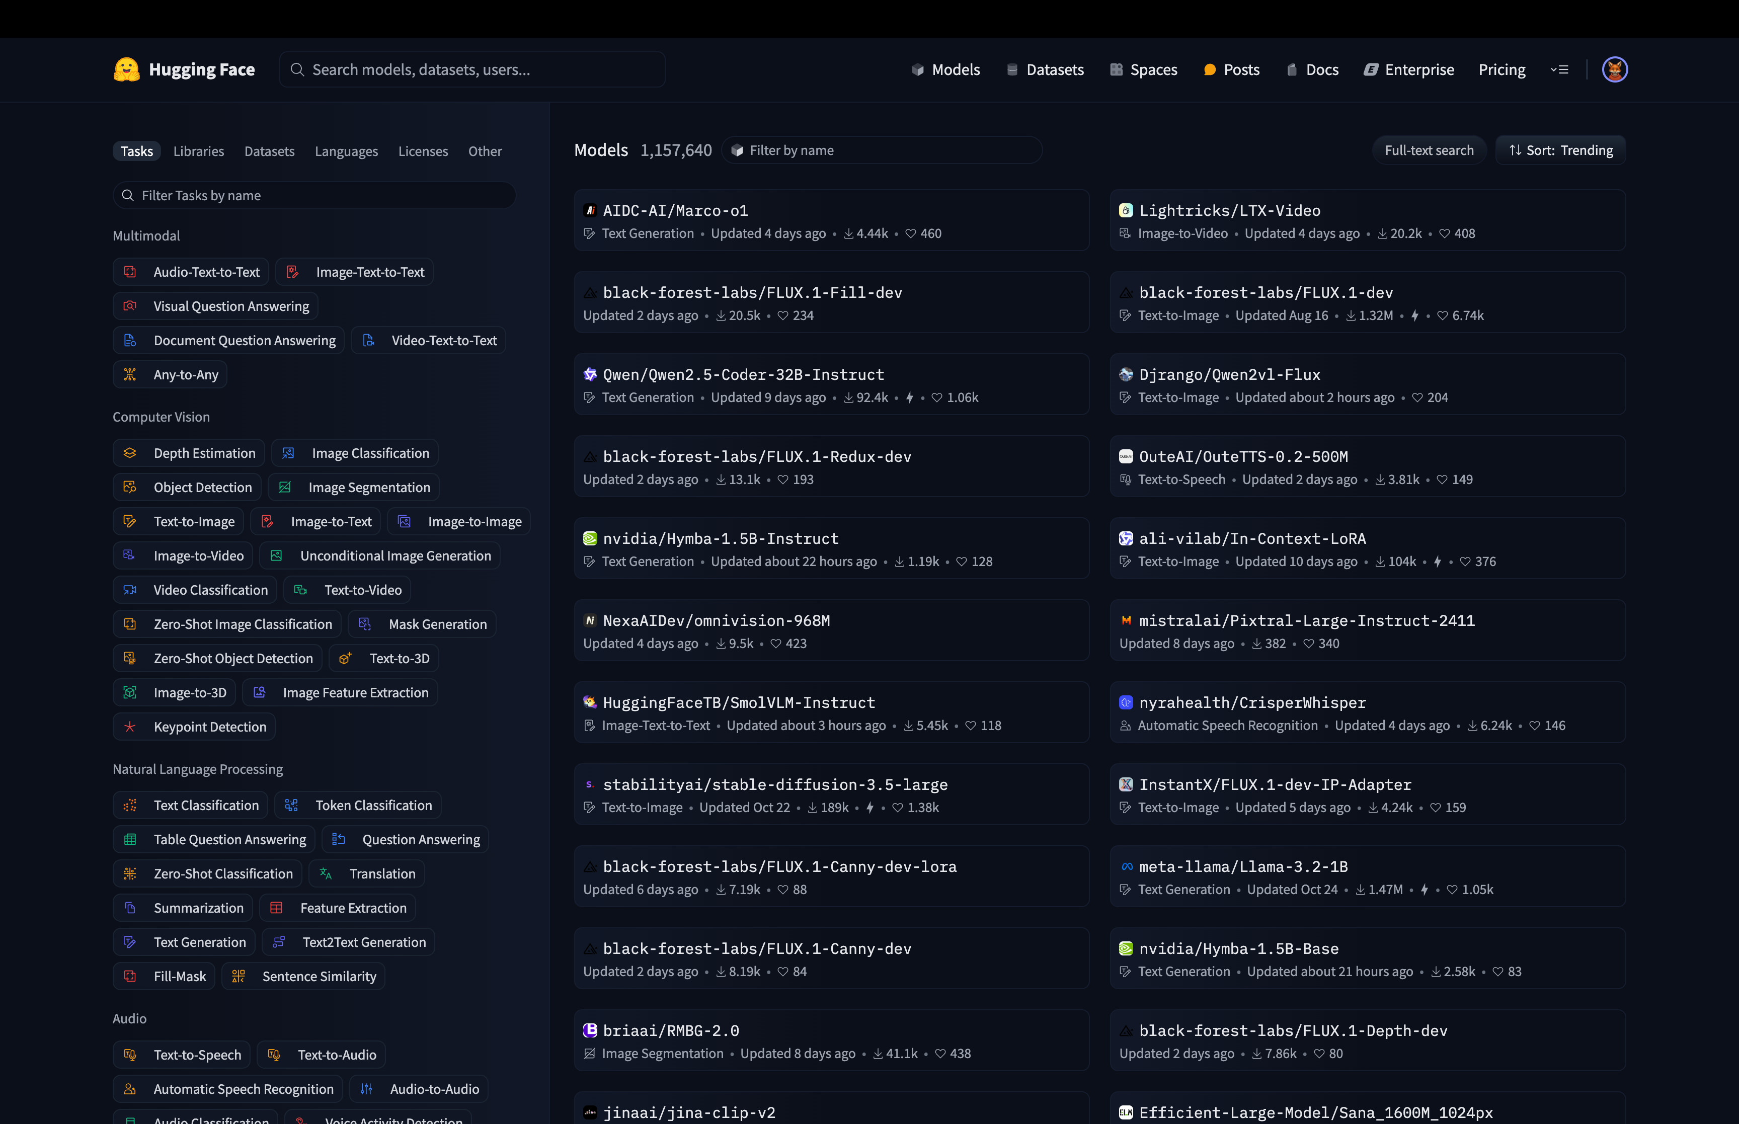Image resolution: width=1739 pixels, height=1124 pixels.
Task: Expand the Natural Language Processing section
Action: (196, 768)
